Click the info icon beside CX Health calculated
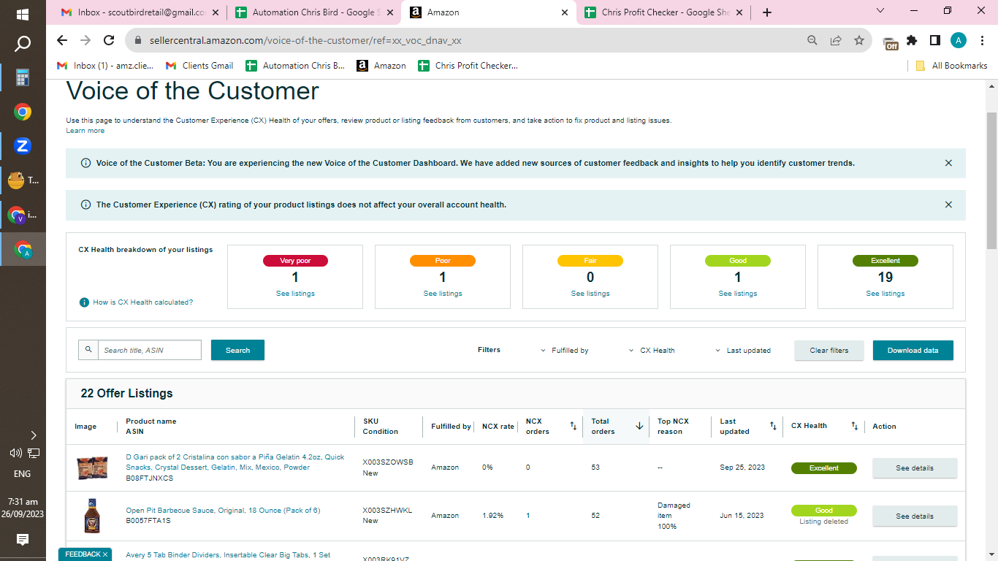This screenshot has height=561, width=998. 84,302
